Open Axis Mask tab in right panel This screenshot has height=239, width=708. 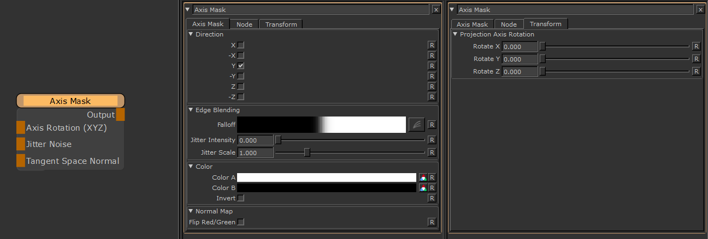[472, 24]
